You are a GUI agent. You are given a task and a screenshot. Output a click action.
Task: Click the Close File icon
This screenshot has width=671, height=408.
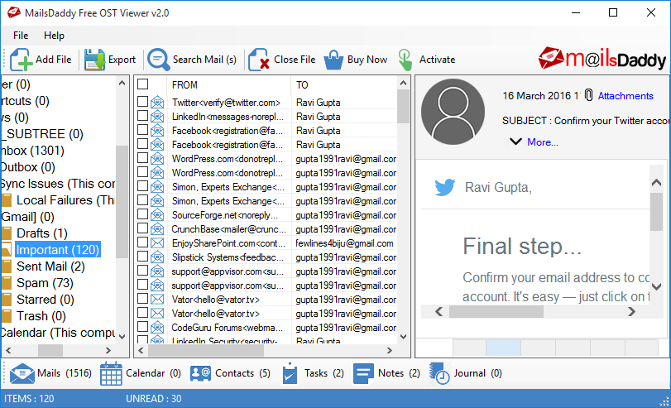(x=259, y=60)
